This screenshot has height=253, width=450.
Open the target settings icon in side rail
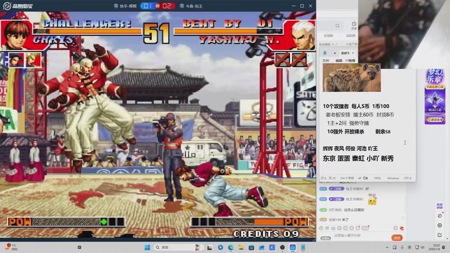[x=440, y=226]
